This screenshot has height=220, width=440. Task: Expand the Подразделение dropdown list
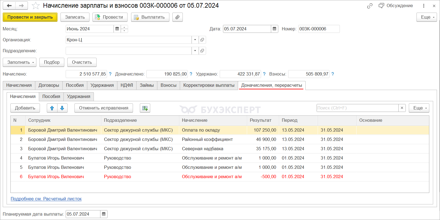(195, 51)
